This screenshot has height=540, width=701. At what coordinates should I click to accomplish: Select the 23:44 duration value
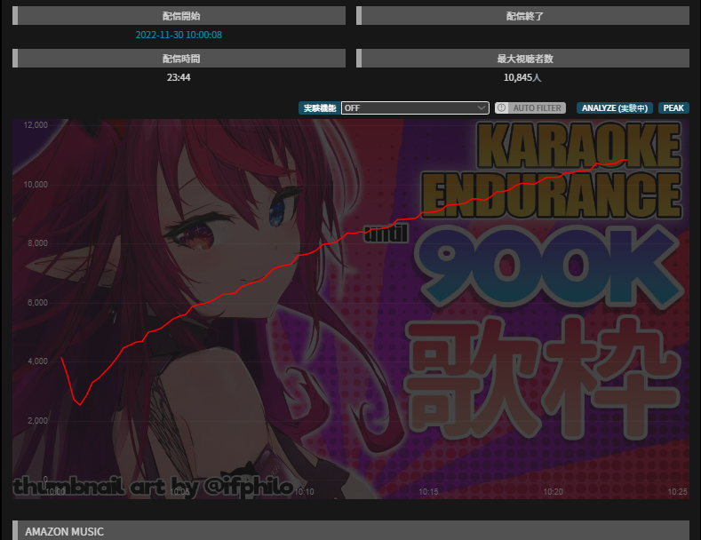[x=179, y=77]
